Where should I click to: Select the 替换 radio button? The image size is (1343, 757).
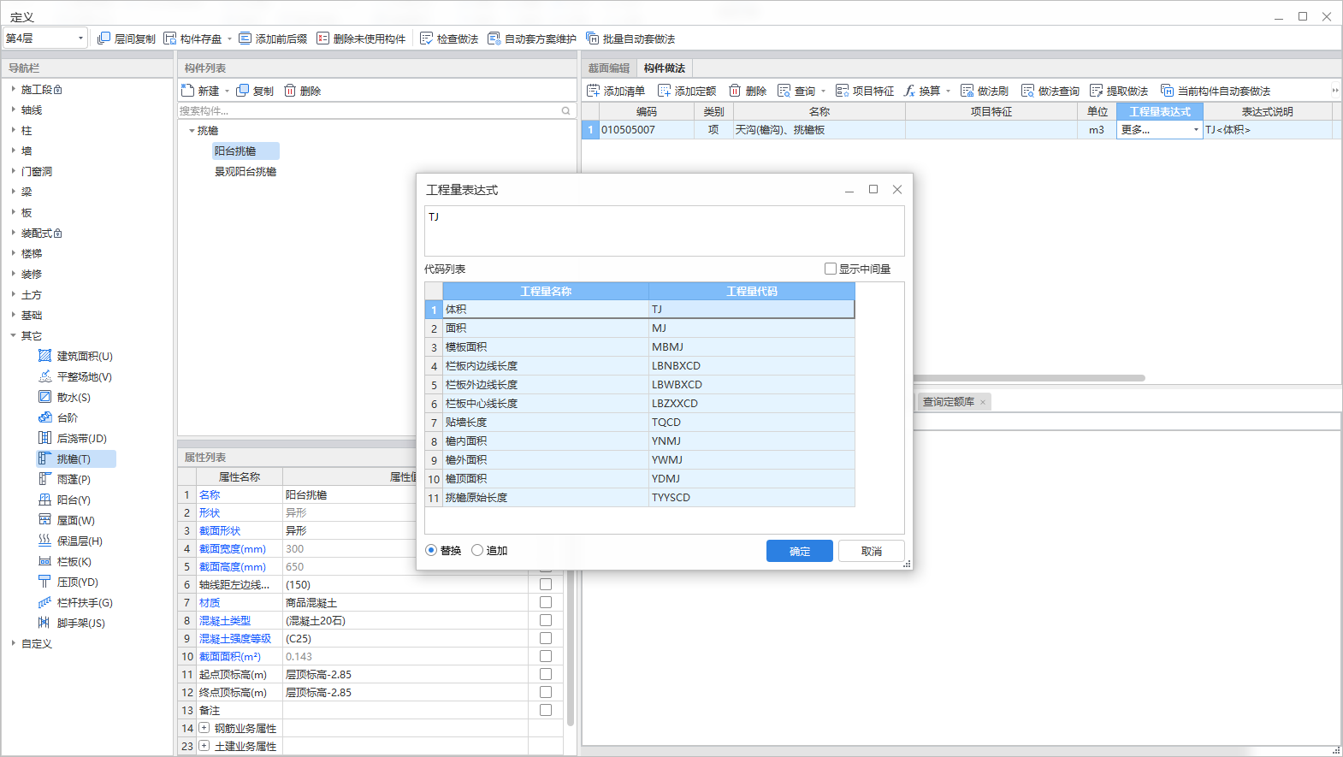pyautogui.click(x=431, y=550)
